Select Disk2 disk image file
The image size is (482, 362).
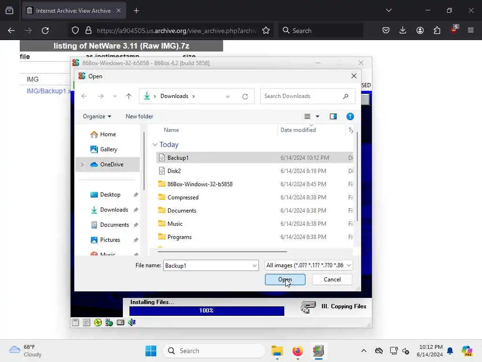[x=255, y=171]
